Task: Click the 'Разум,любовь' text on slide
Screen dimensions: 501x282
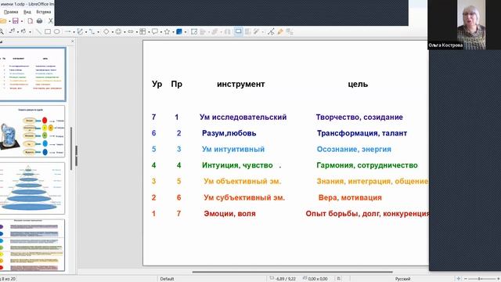Action: 229,133
